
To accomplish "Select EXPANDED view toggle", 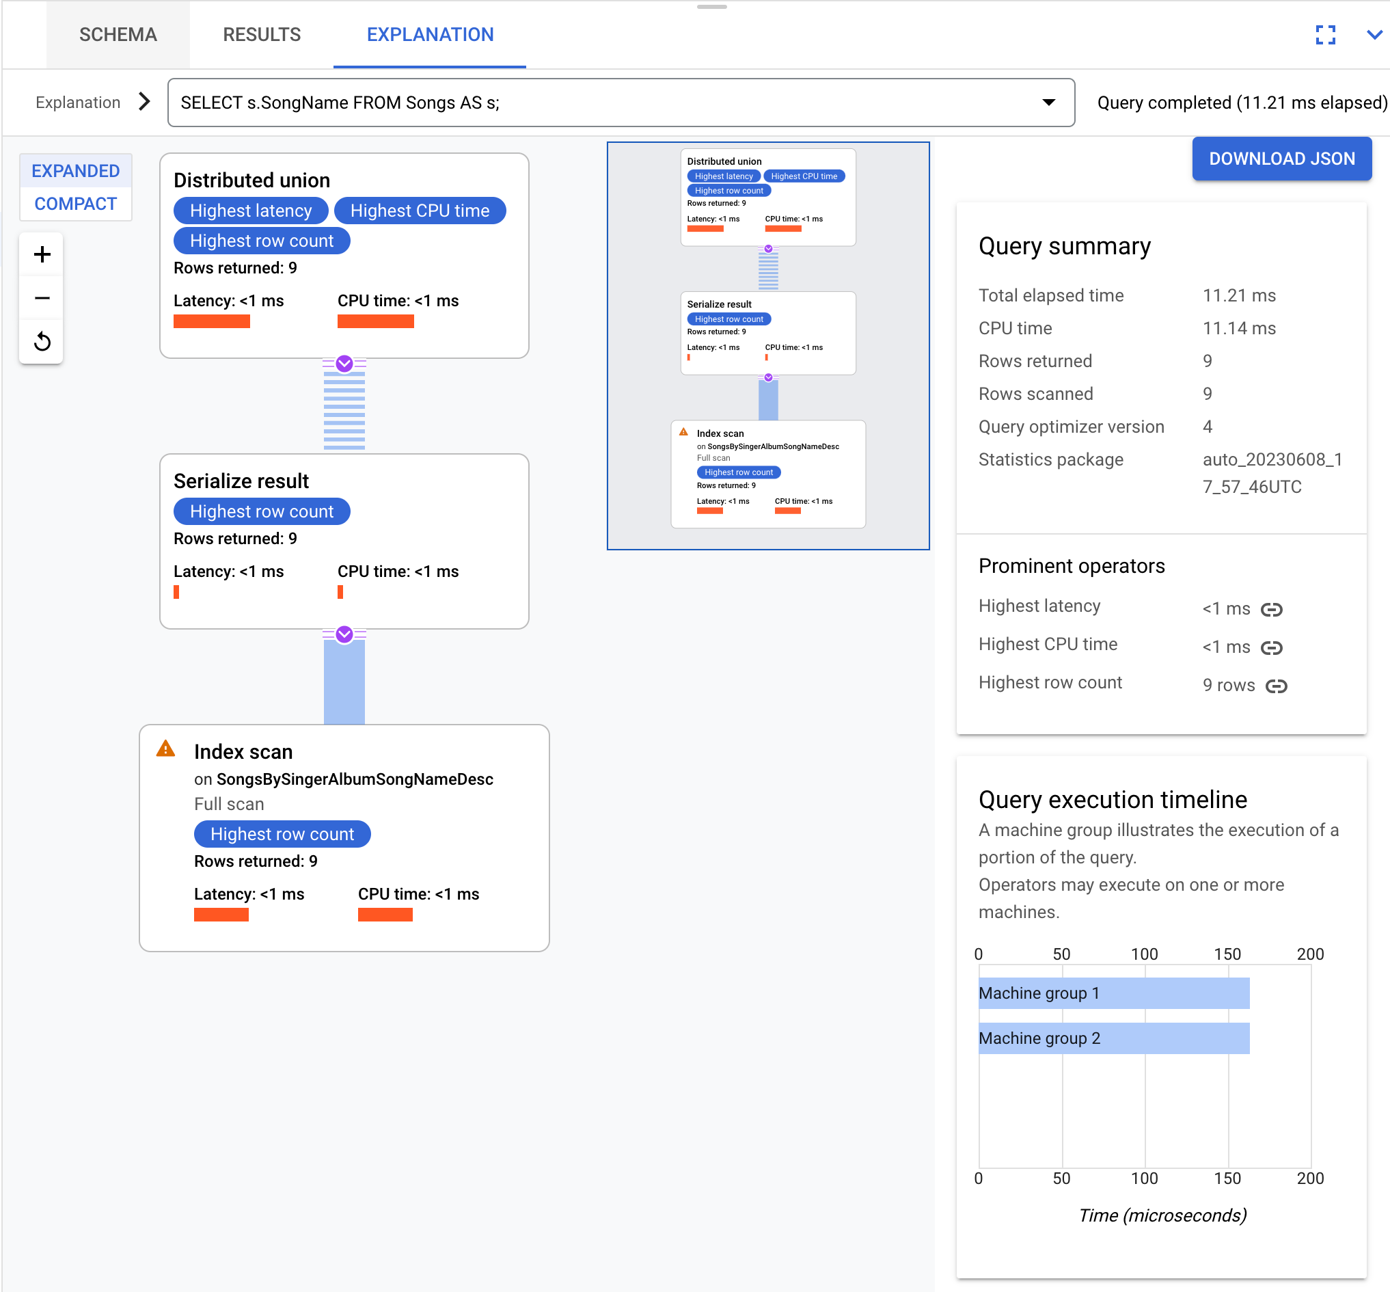I will point(75,170).
